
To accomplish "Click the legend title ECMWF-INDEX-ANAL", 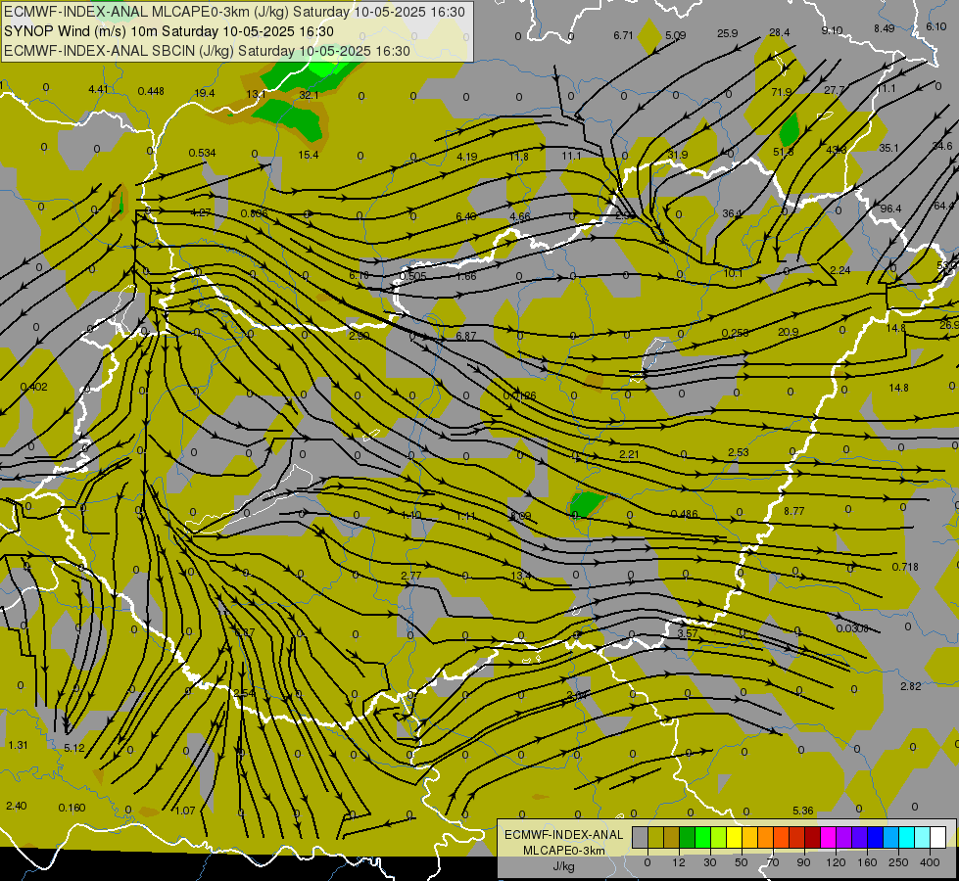I will (563, 835).
